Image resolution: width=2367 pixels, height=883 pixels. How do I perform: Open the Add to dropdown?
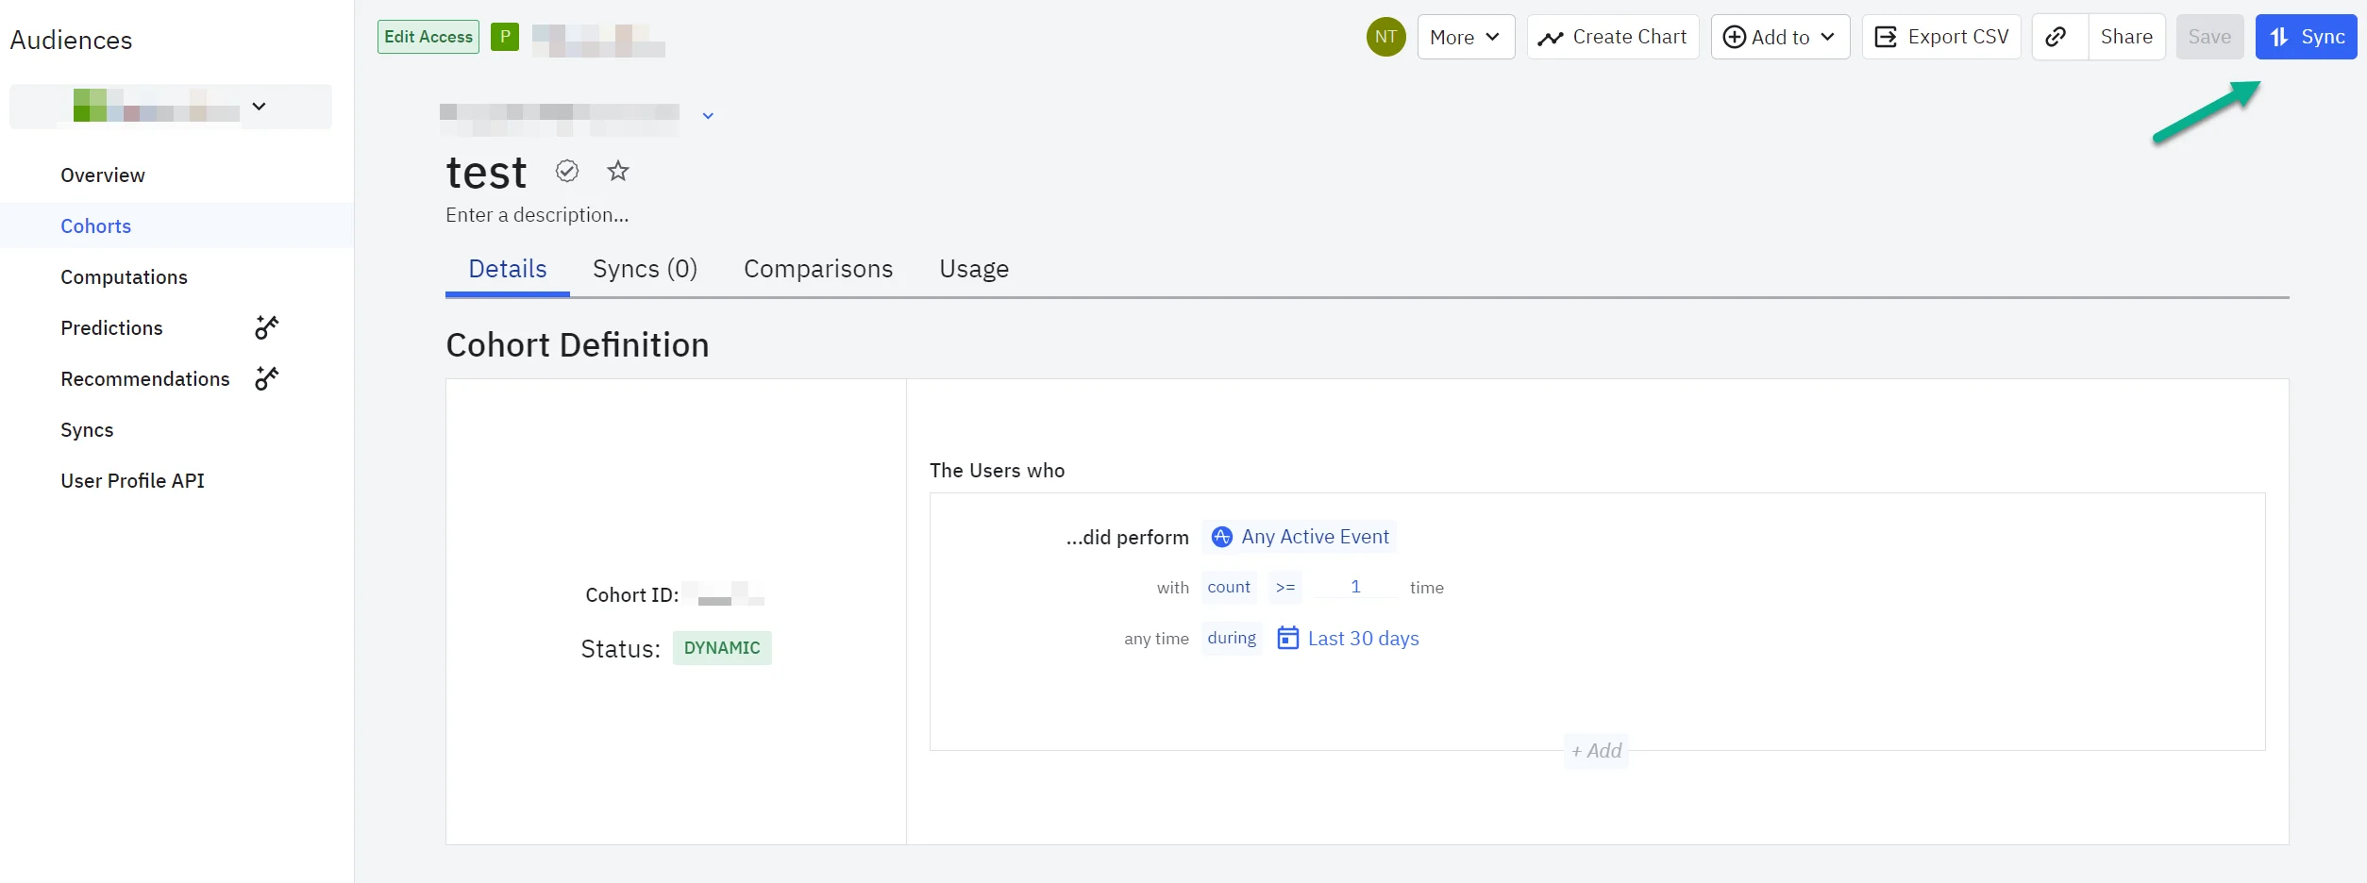pyautogui.click(x=1780, y=37)
